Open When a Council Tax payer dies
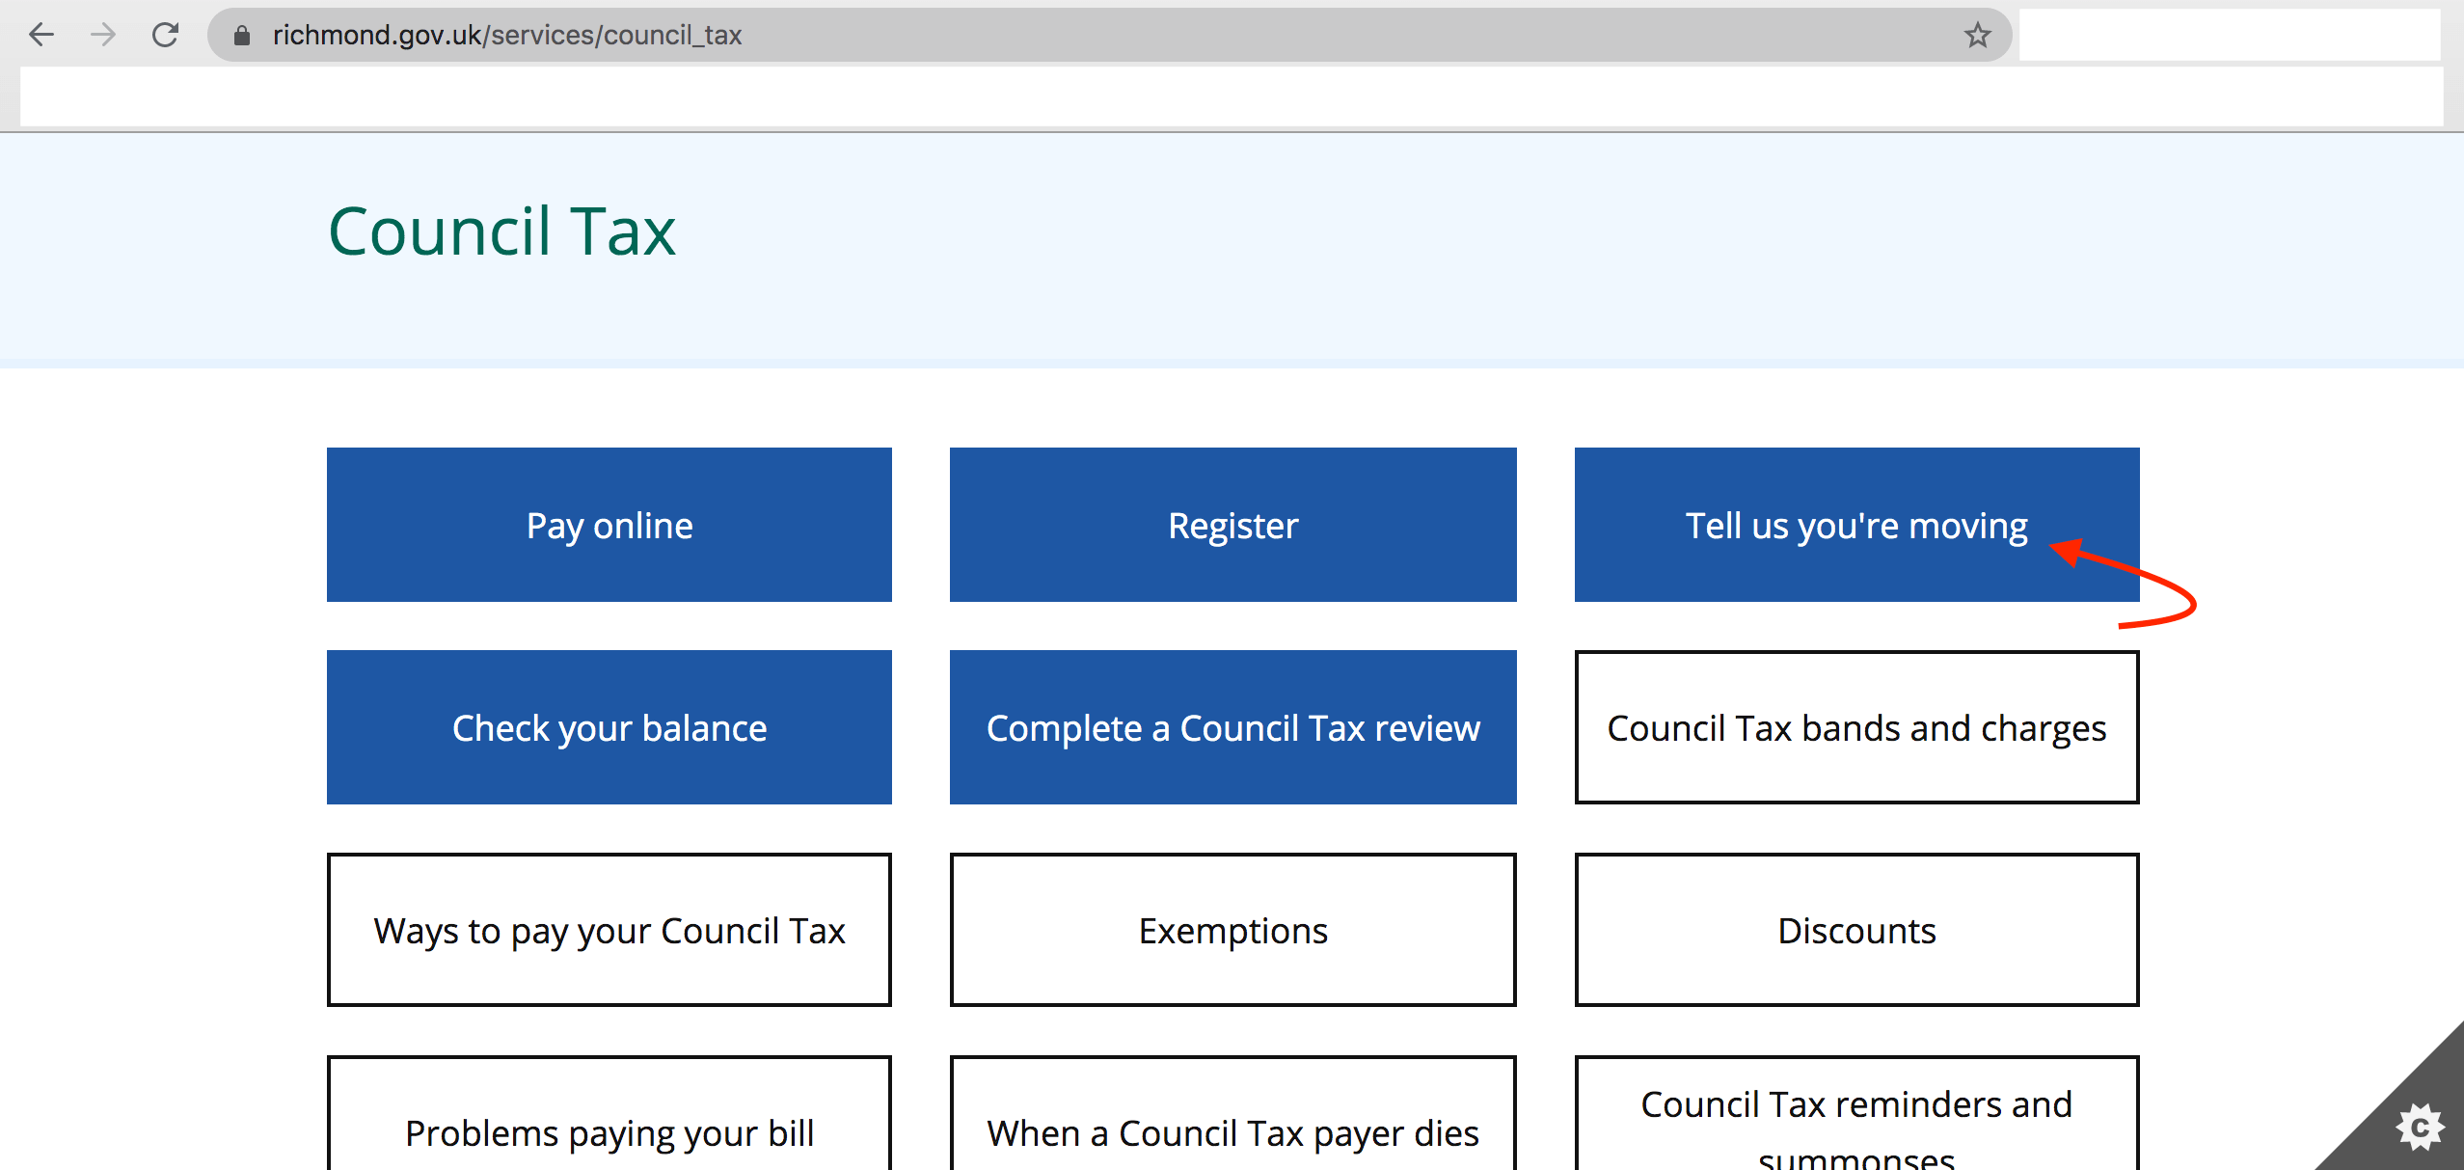This screenshot has height=1170, width=2464. (x=1232, y=1129)
